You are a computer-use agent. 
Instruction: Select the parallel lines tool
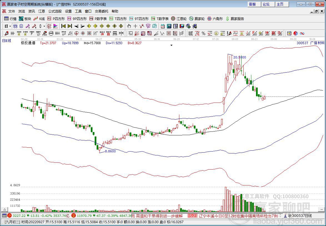coord(182,33)
